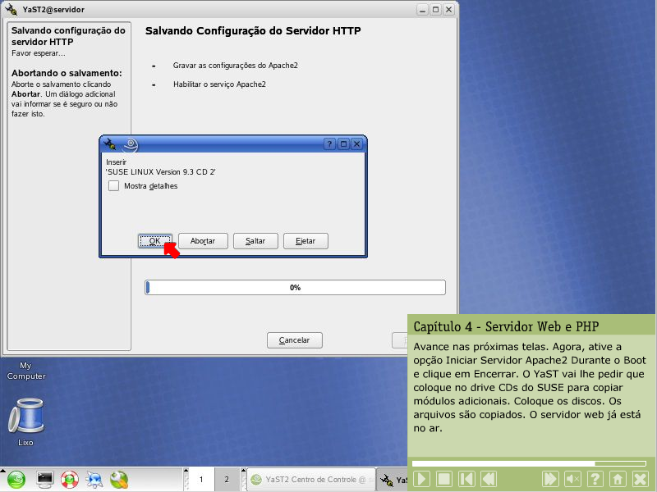Skip to the tutorial beginning
Image resolution: width=657 pixels, height=492 pixels.
(x=466, y=479)
